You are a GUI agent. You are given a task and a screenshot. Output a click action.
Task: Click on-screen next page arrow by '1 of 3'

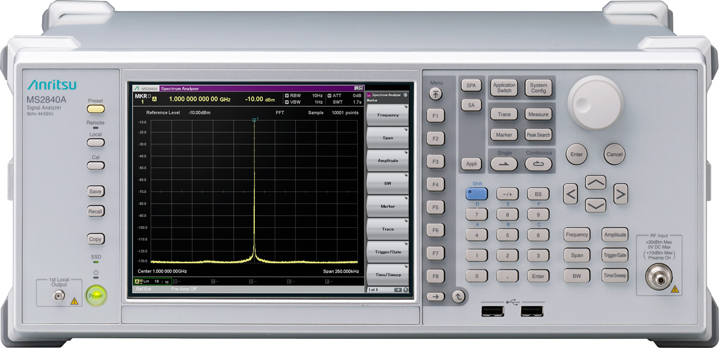(x=398, y=290)
